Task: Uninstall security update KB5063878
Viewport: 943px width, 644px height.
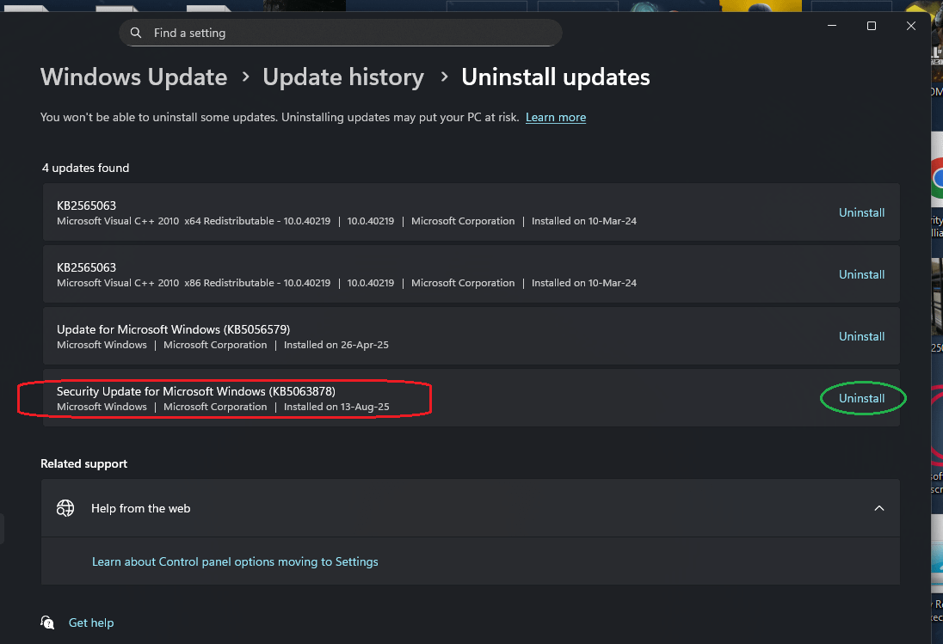Action: pyautogui.click(x=861, y=398)
